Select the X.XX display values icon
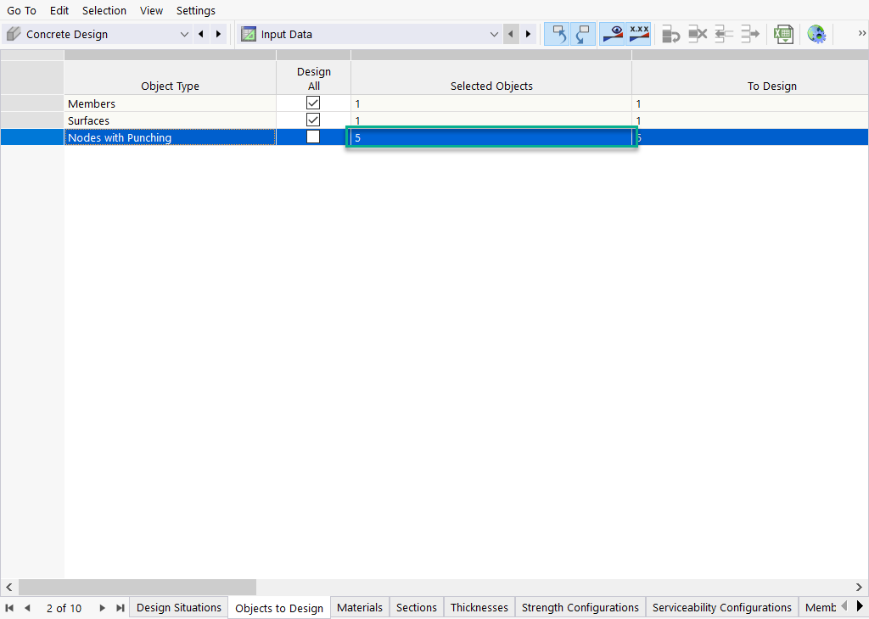Screen dimensions: 869x619 639,34
